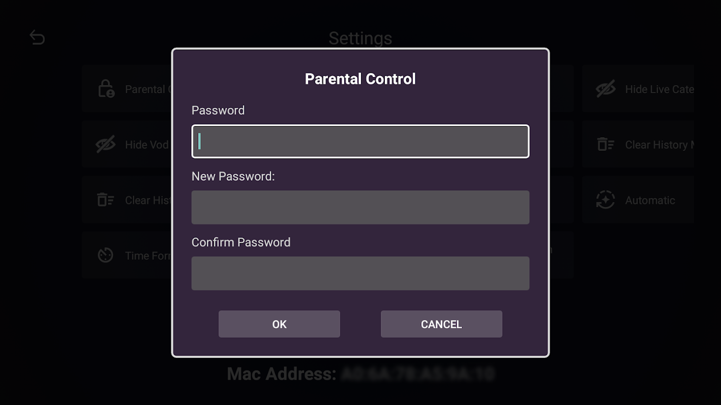Click the Hide Live Categories crossed-eye icon
The width and height of the screenshot is (721, 405).
pyautogui.click(x=605, y=89)
